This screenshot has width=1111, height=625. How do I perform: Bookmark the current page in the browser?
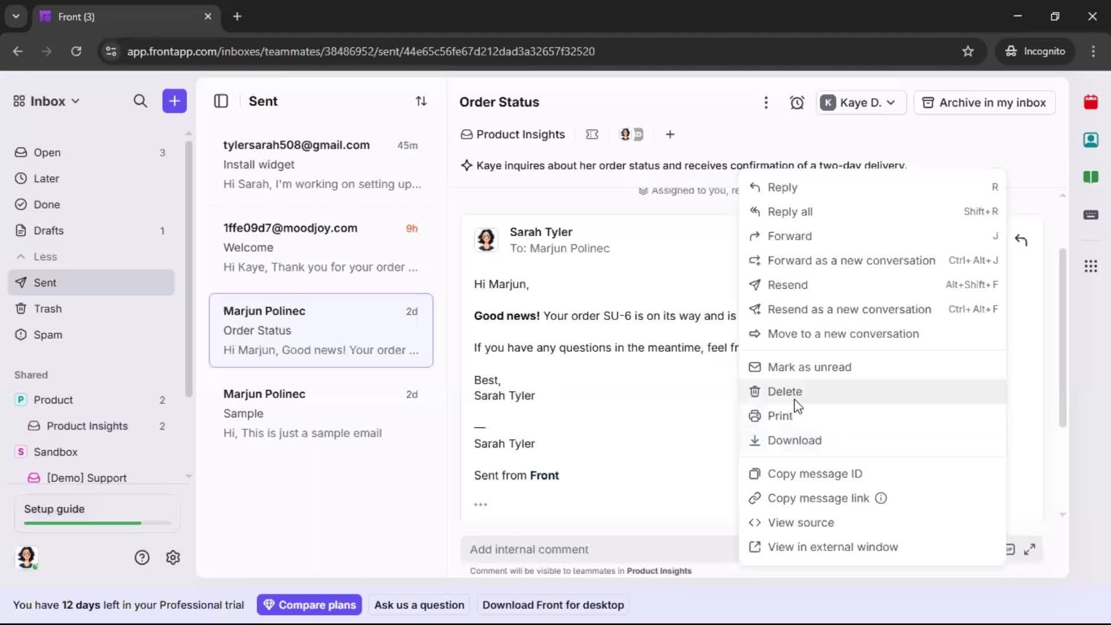click(968, 51)
